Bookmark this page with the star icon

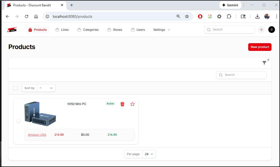click(187, 16)
